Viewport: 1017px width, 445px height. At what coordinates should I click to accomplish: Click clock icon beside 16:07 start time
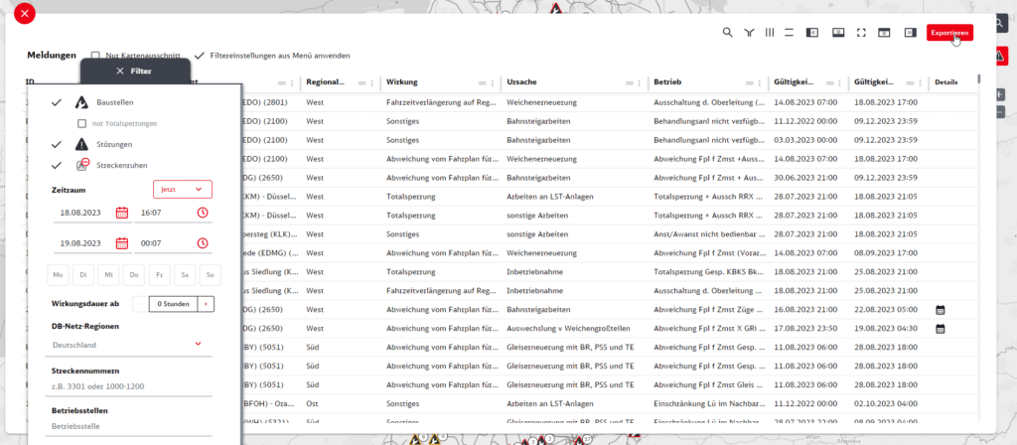tap(203, 213)
